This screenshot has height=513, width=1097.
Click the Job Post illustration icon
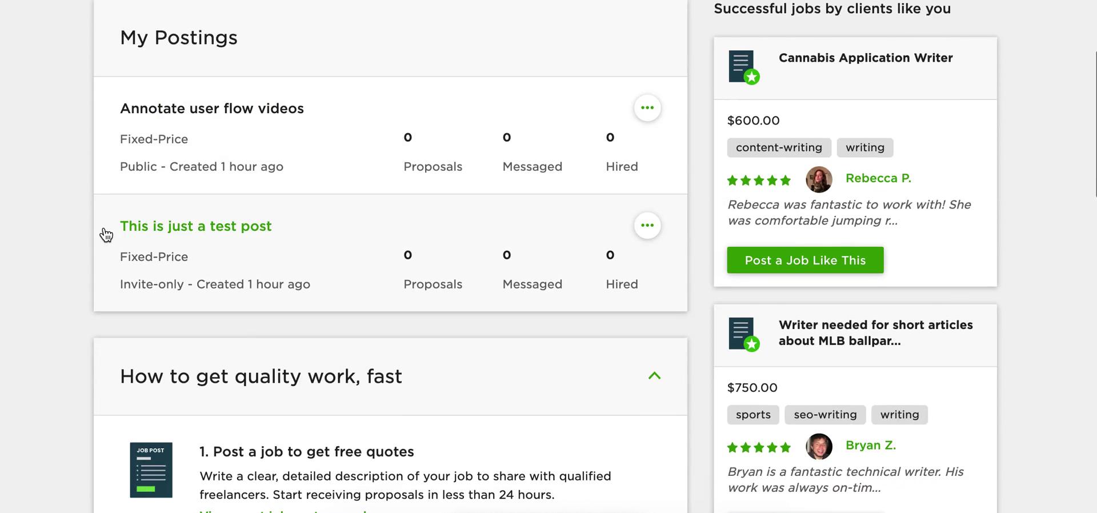[x=151, y=470]
